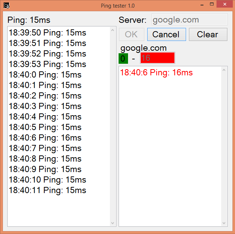Image resolution: width=235 pixels, height=234 pixels.
Task: Click the Ping tester 1.0 title bar
Action: tap(117, 5)
